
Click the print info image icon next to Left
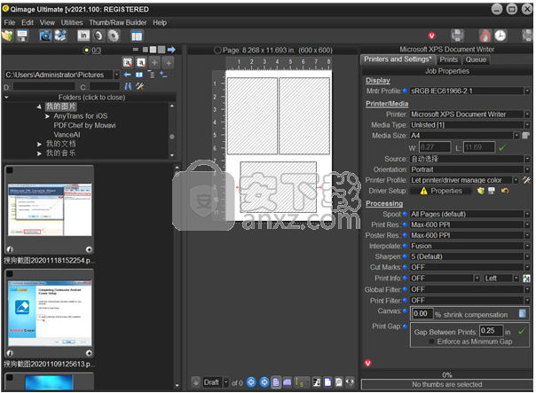click(x=526, y=279)
